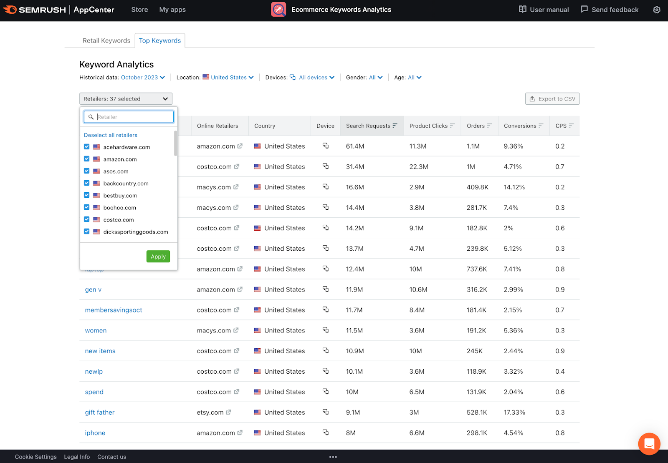This screenshot has height=463, width=668.
Task: Open the orange chat support bubble
Action: click(649, 443)
